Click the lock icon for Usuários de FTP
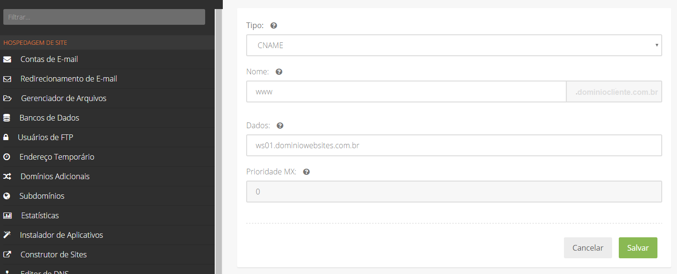This screenshot has height=274, width=677. [x=6, y=137]
